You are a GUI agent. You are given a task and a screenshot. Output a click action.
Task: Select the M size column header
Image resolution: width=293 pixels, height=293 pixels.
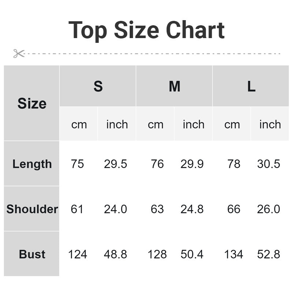(174, 86)
